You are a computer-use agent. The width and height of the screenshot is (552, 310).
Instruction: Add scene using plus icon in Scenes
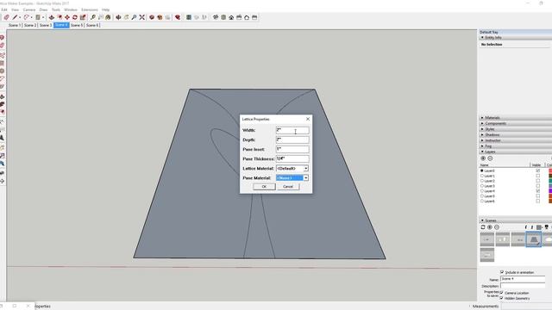click(x=490, y=227)
